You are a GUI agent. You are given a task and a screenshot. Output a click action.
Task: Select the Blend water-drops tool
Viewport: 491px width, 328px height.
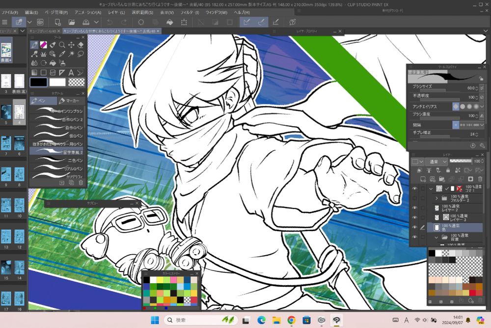[34, 63]
